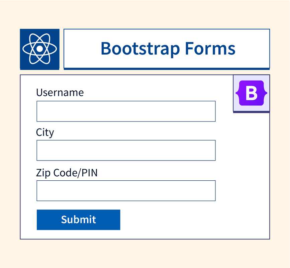This screenshot has width=290, height=268.
Task: Click the word Zip in the third label
Action: pos(42,173)
